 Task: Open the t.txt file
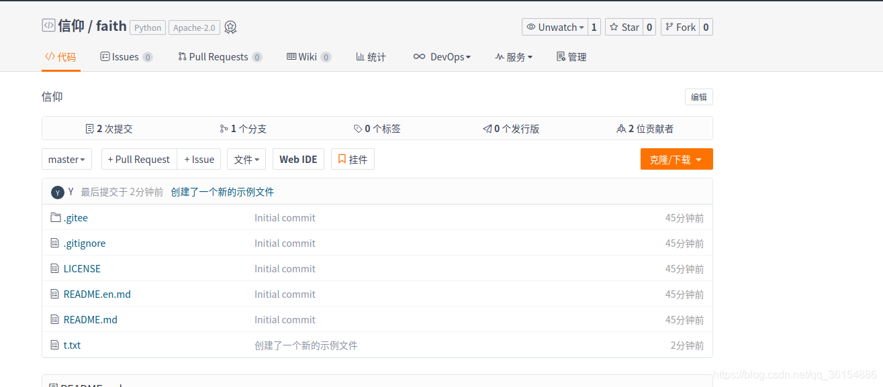coord(72,345)
